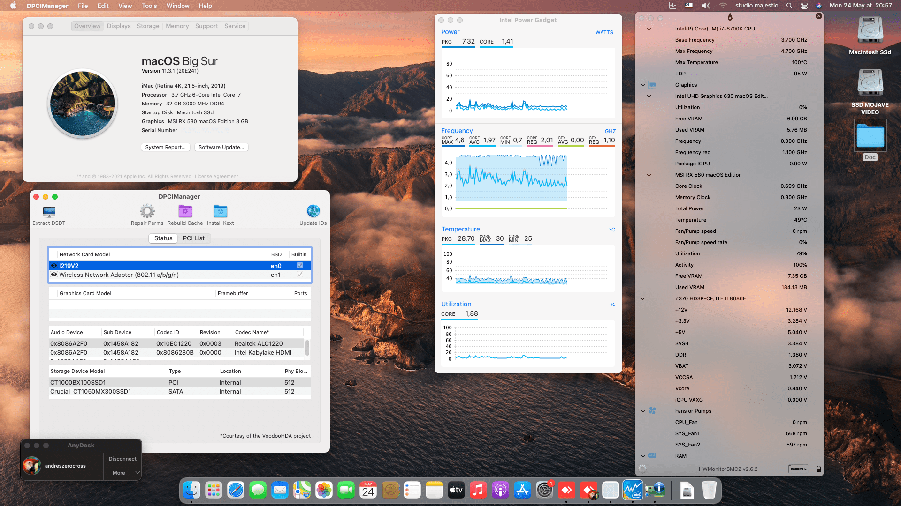Click the Software Update... button
This screenshot has height=506, width=901.
click(x=221, y=147)
